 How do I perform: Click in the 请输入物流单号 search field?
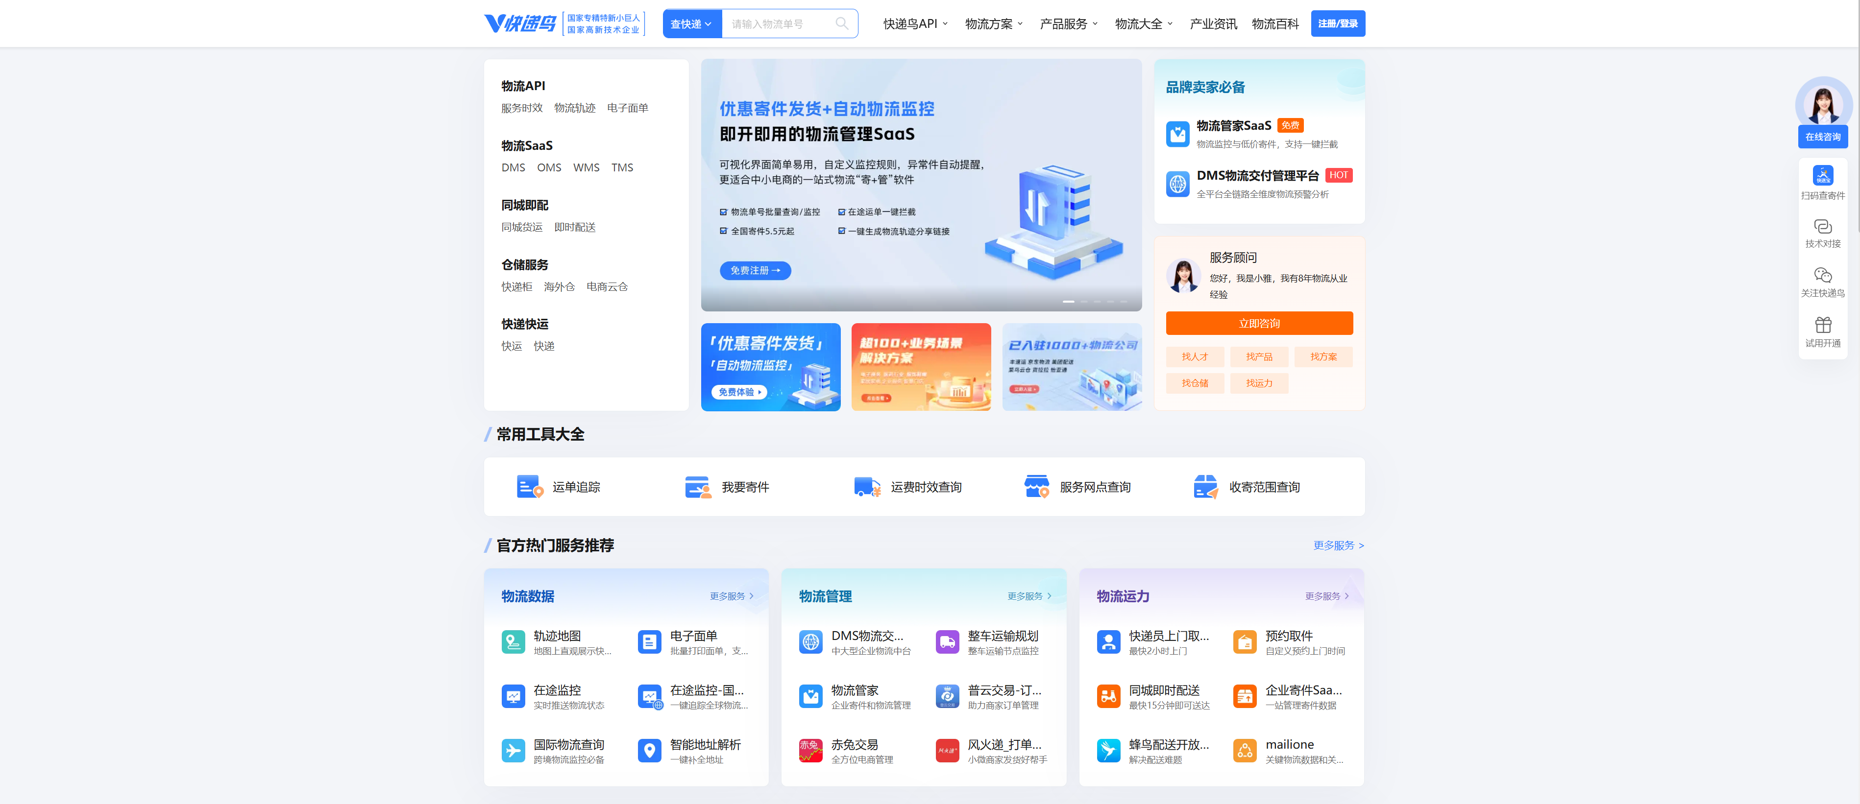(x=779, y=24)
